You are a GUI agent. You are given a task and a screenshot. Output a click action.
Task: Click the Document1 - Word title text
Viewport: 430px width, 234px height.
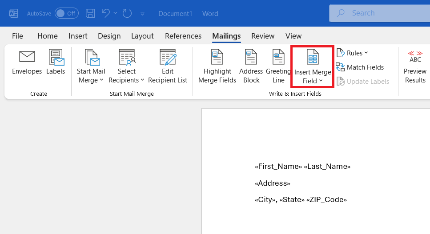point(188,13)
